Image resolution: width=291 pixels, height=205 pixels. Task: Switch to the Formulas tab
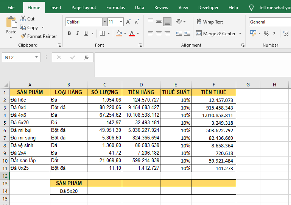(115, 8)
